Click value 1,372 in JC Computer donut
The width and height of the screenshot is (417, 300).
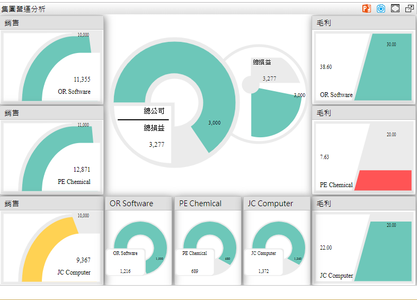click(x=263, y=271)
